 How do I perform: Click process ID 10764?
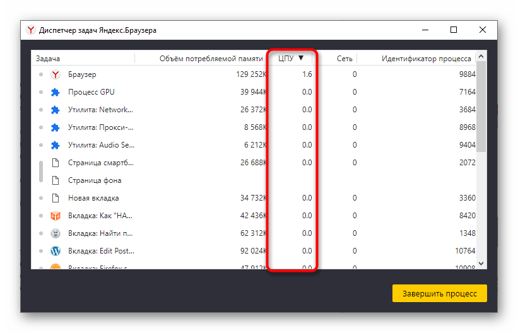(465, 251)
